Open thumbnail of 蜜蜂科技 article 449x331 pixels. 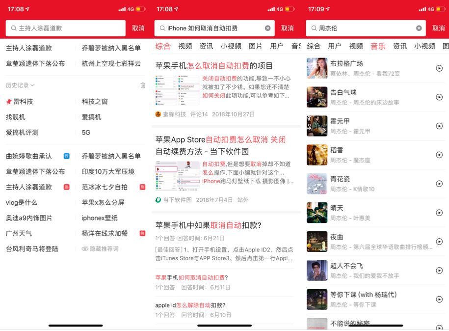[x=177, y=91]
